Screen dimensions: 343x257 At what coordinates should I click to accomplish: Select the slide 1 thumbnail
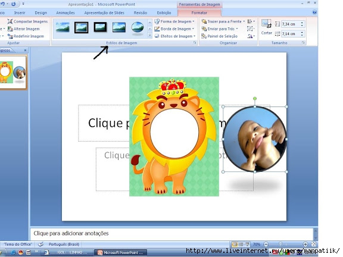pos(13,73)
